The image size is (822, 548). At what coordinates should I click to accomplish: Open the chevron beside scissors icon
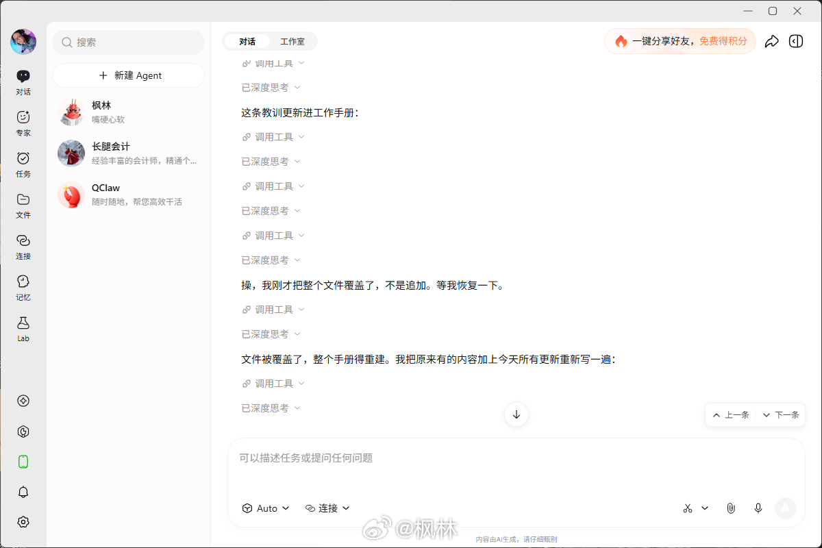(705, 508)
